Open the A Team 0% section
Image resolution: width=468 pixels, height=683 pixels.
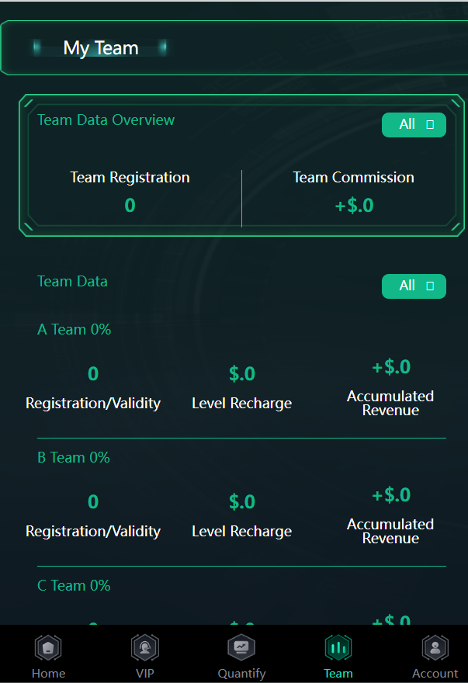point(75,330)
